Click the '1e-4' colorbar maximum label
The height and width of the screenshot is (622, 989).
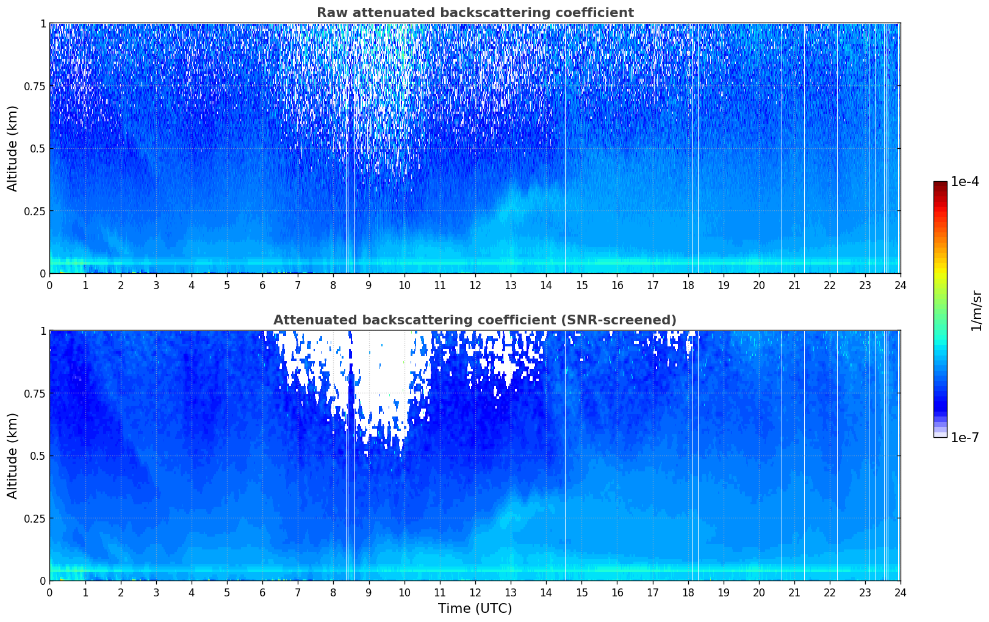(965, 182)
